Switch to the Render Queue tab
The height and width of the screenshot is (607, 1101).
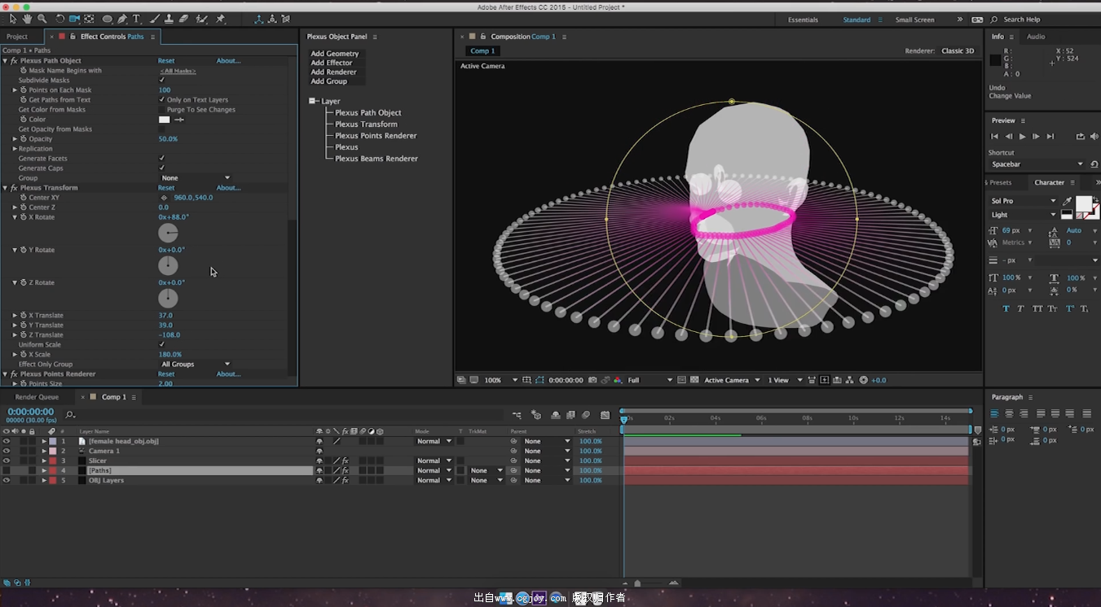coord(37,397)
